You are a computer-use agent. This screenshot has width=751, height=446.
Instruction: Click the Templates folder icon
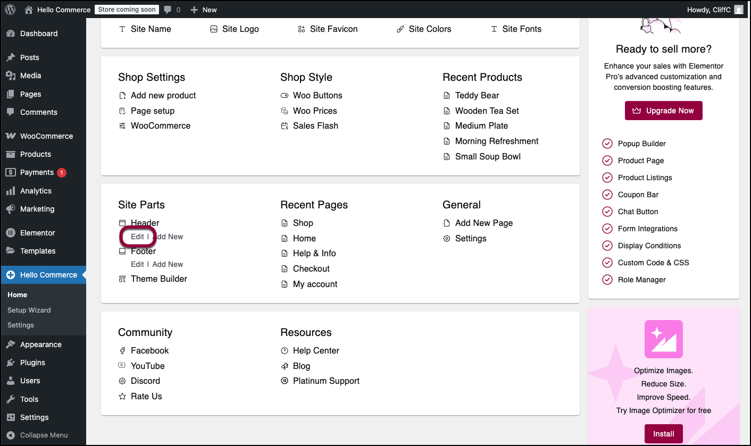tap(11, 251)
